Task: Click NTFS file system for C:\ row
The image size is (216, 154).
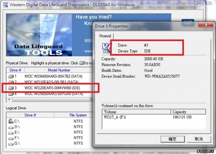Action: pyautogui.click(x=78, y=121)
